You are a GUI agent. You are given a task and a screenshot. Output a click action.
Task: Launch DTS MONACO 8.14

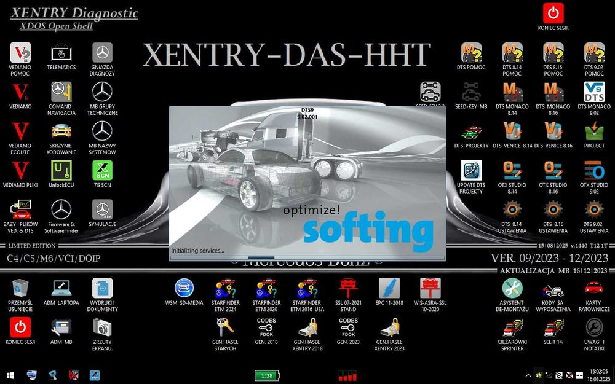click(x=512, y=92)
